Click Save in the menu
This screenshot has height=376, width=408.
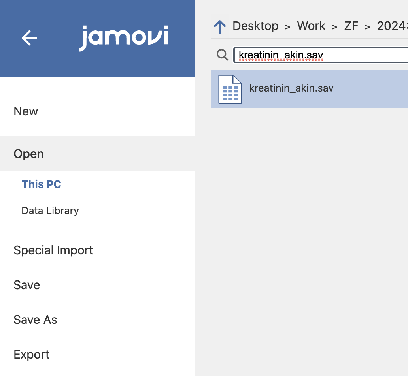point(27,285)
